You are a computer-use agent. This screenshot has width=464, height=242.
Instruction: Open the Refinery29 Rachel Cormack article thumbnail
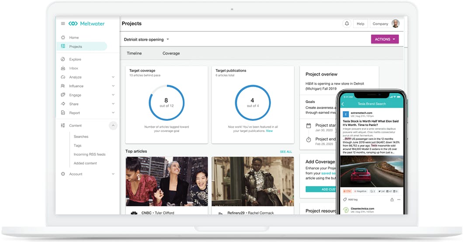253,181
